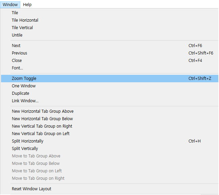Viewport: 219px width, 195px height.
Task: Choose Tile Vertical
Action: point(110,28)
